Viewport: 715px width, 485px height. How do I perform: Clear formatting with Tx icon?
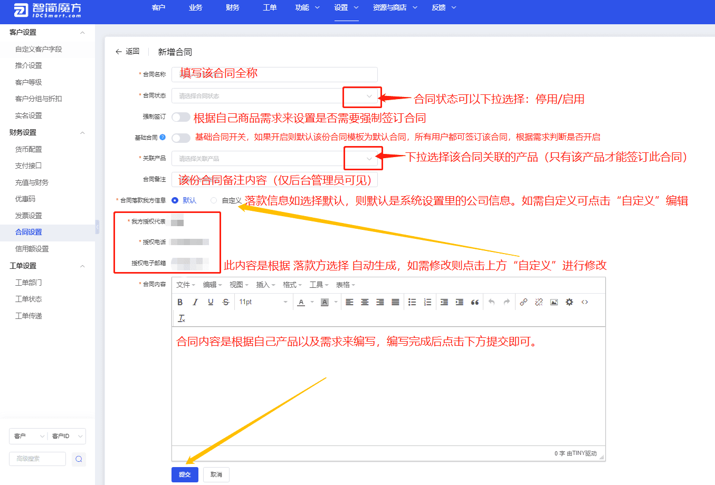(x=182, y=318)
